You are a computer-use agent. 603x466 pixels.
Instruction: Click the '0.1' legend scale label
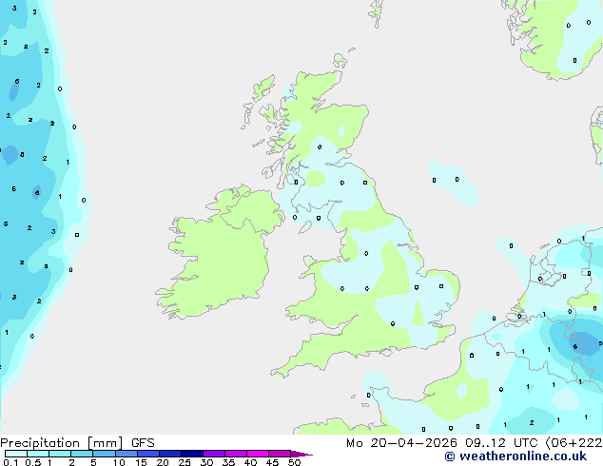coord(10,462)
